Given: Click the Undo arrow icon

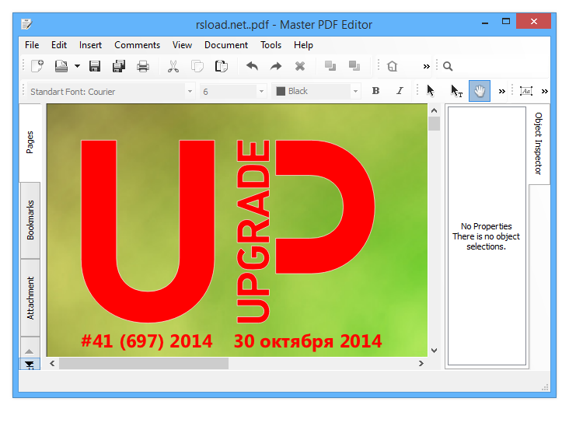Looking at the screenshot, I should (x=252, y=66).
